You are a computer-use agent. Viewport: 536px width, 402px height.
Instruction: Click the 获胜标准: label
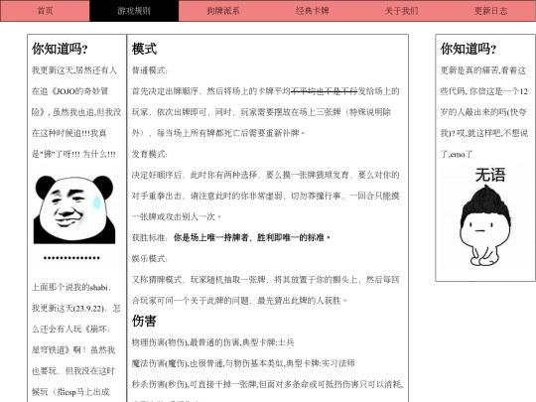pyautogui.click(x=150, y=237)
